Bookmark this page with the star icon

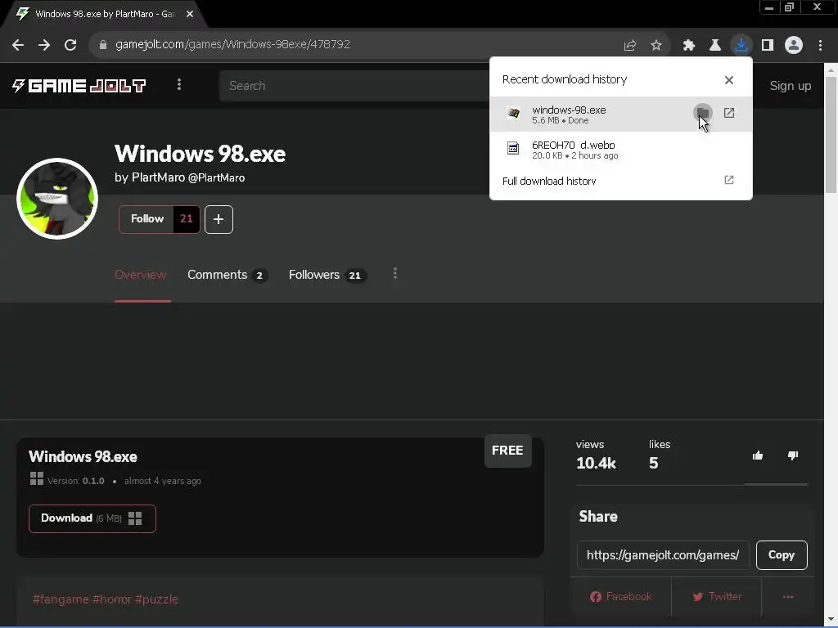[x=656, y=46]
